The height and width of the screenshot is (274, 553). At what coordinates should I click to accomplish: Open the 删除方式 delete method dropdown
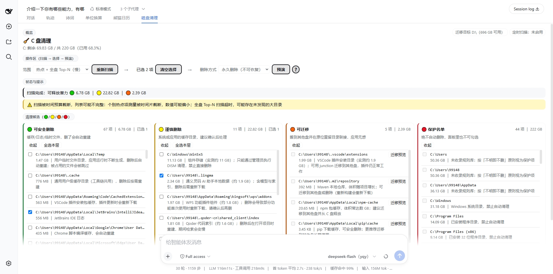click(244, 70)
